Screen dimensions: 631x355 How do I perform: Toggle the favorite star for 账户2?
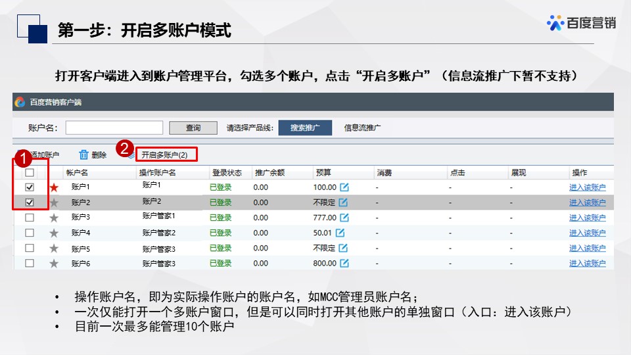(54, 202)
